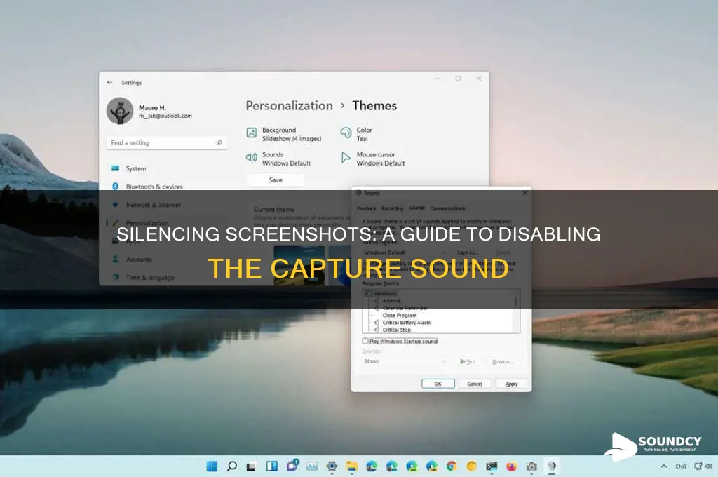This screenshot has width=718, height=477.
Task: Open File Explorer from the taskbar
Action: coord(352,466)
